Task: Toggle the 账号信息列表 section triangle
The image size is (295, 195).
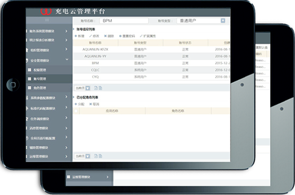Action: tap(74, 29)
